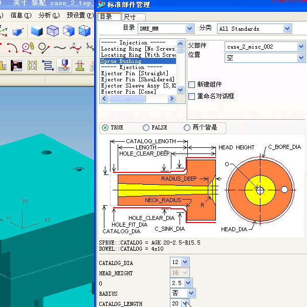Open the CATALOG_DIA value dropdown
The height and width of the screenshot is (307, 307).
click(185, 262)
